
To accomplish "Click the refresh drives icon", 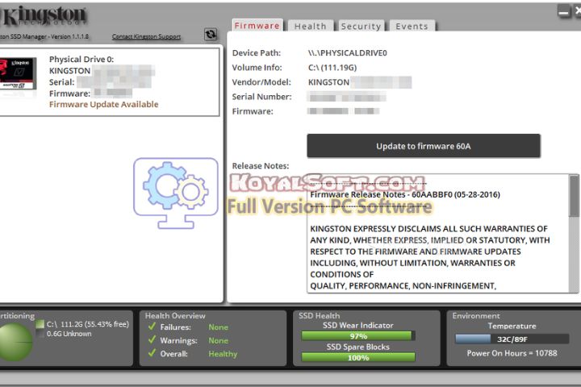I will pyautogui.click(x=211, y=35).
